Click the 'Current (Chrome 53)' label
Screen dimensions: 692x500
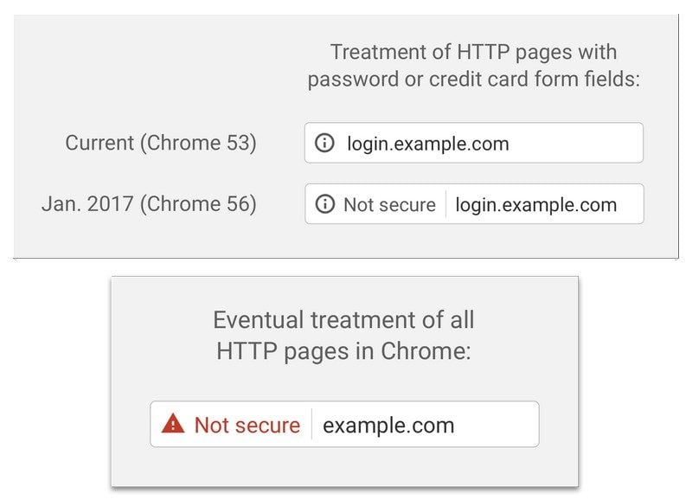click(161, 143)
